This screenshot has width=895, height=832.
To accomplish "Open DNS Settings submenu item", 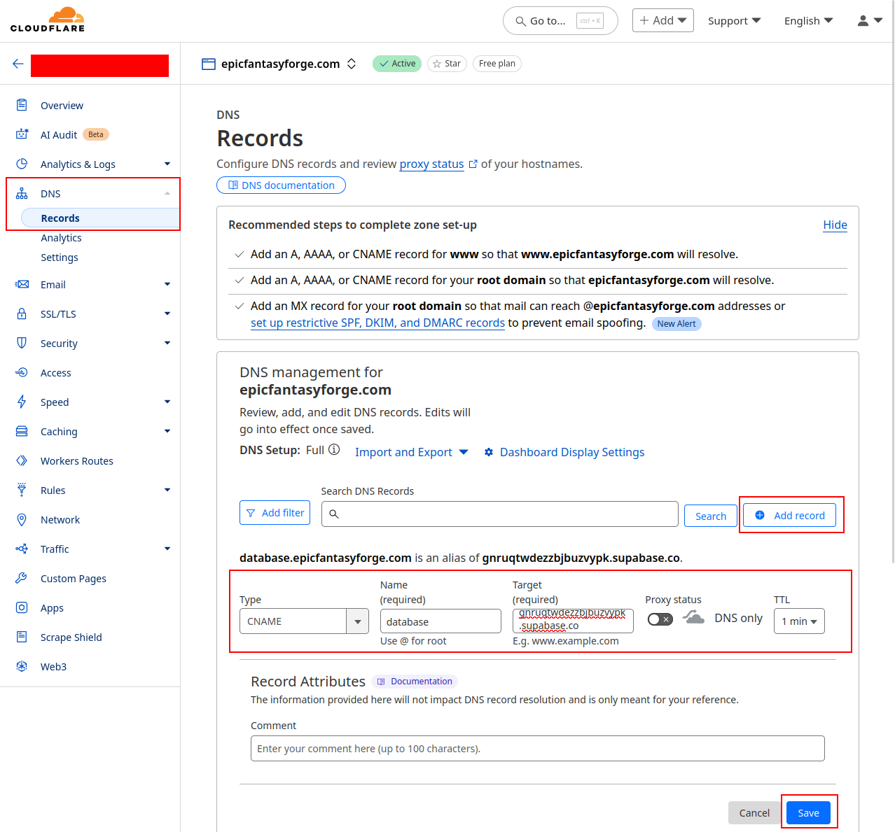I will [60, 258].
